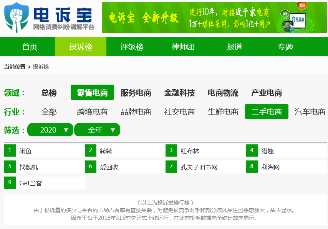Go to the 首页 nav tab
The height and width of the screenshot is (229, 328).
point(30,46)
